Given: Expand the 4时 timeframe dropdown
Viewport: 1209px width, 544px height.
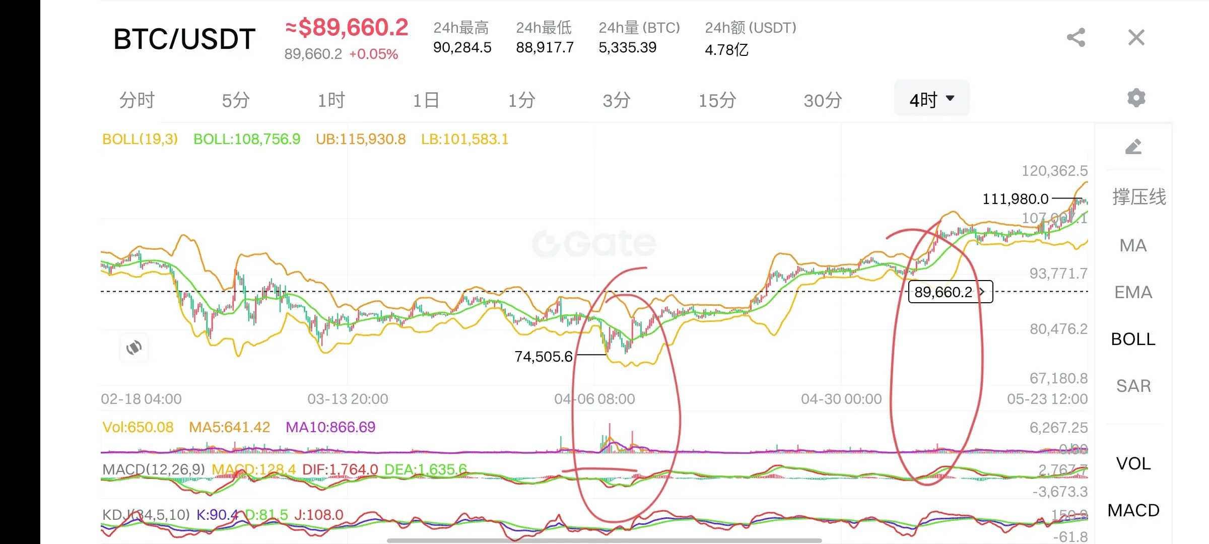Looking at the screenshot, I should point(931,99).
